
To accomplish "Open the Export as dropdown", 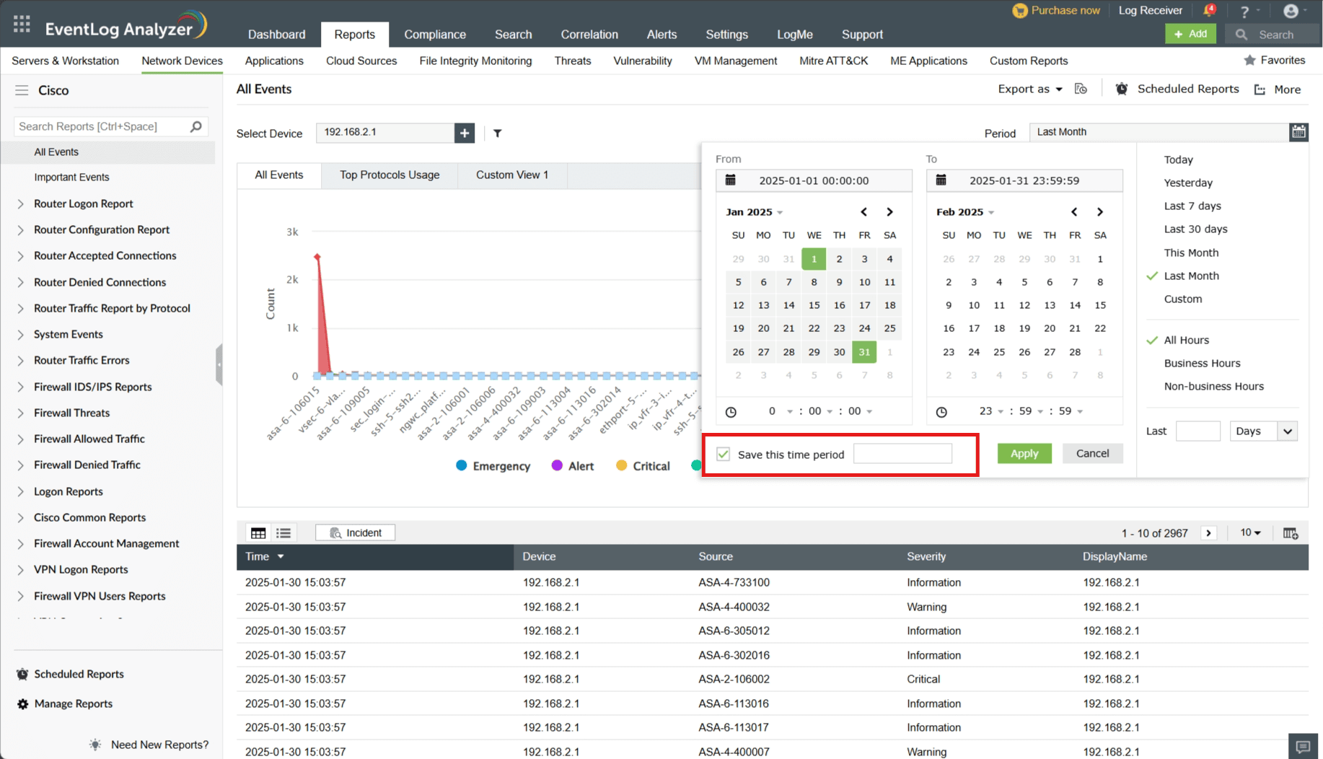I will (1030, 89).
